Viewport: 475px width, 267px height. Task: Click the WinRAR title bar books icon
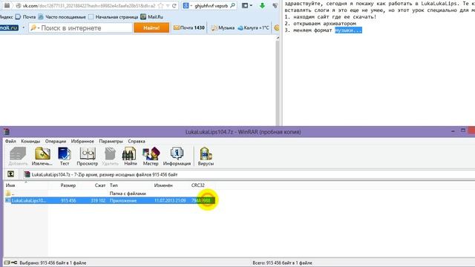pos(7,131)
